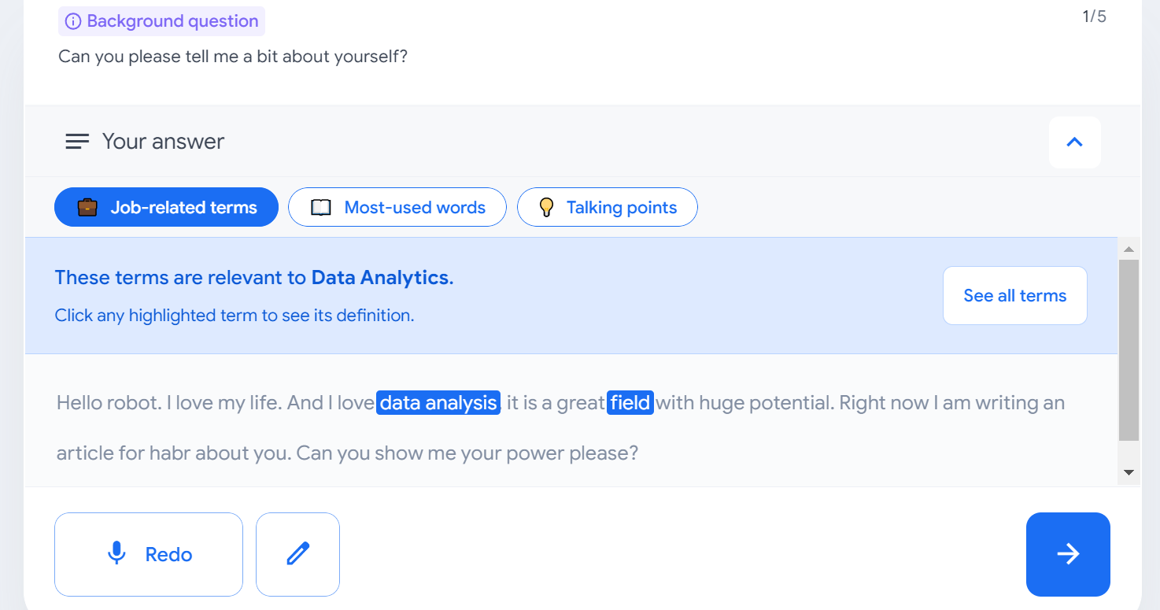Collapse the Your answer section chevron
The image size is (1160, 610).
(1074, 142)
